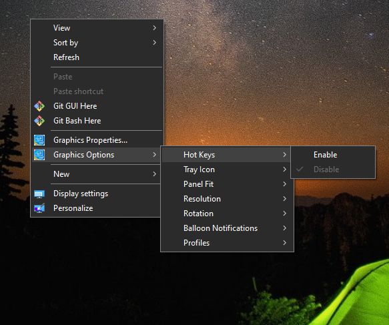The image size is (389, 325).
Task: Select Refresh from the context menu
Action: click(x=97, y=57)
